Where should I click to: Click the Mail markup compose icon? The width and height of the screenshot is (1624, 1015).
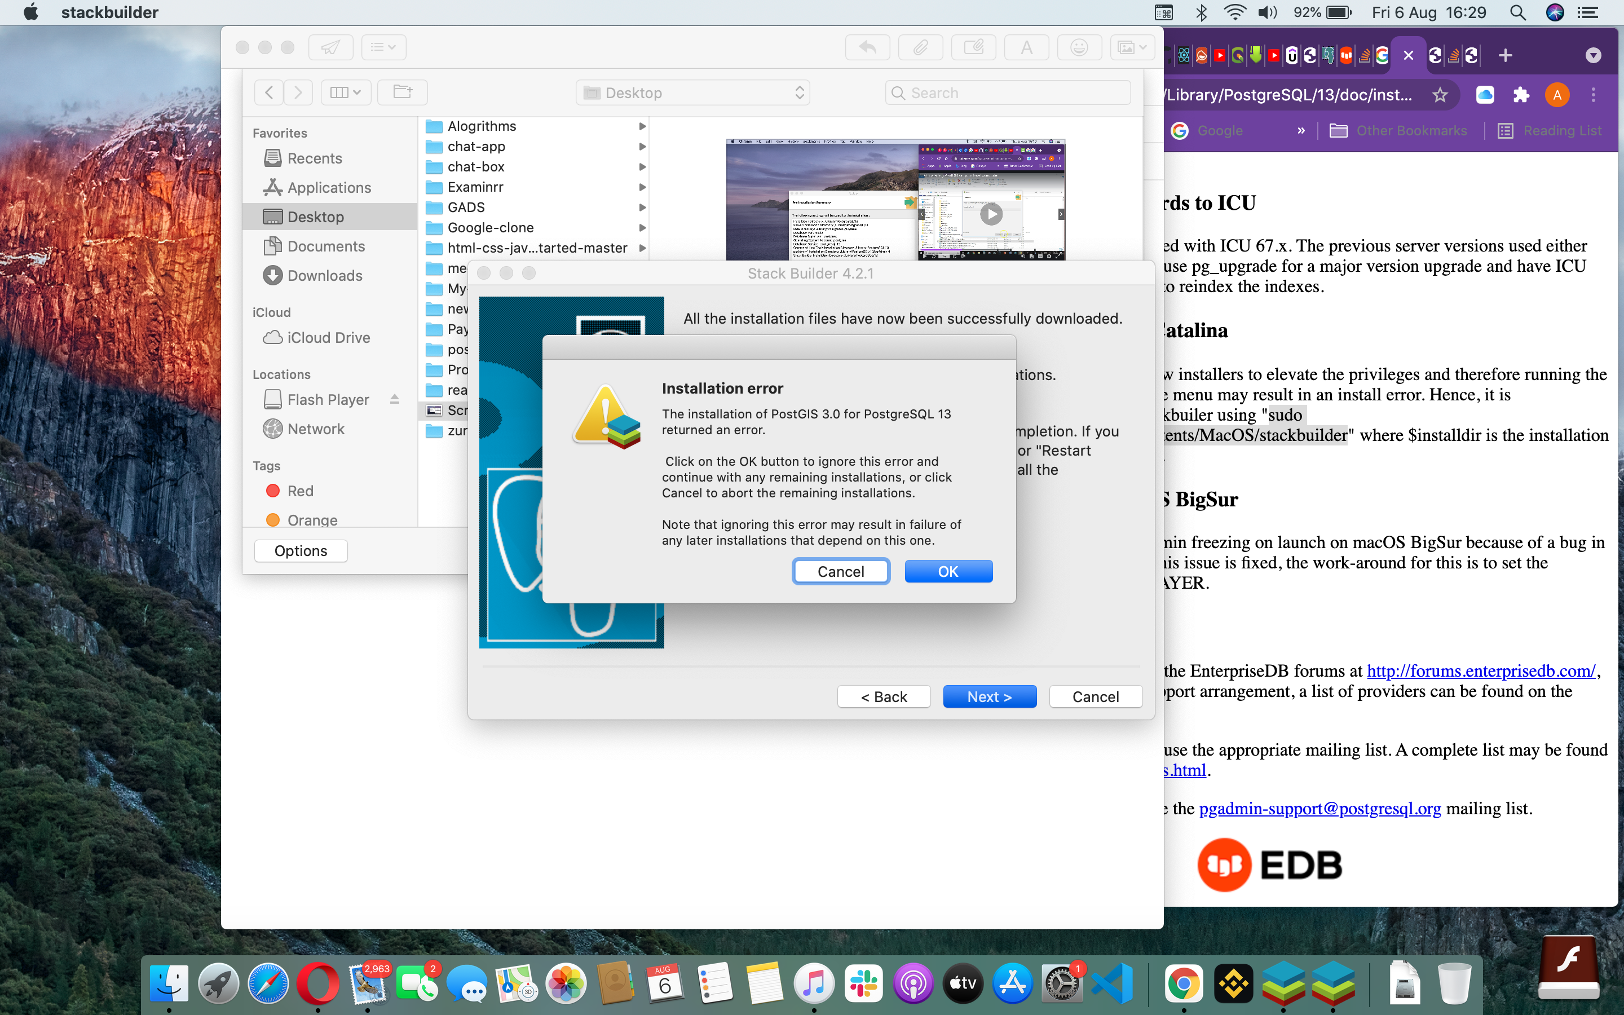tap(974, 47)
